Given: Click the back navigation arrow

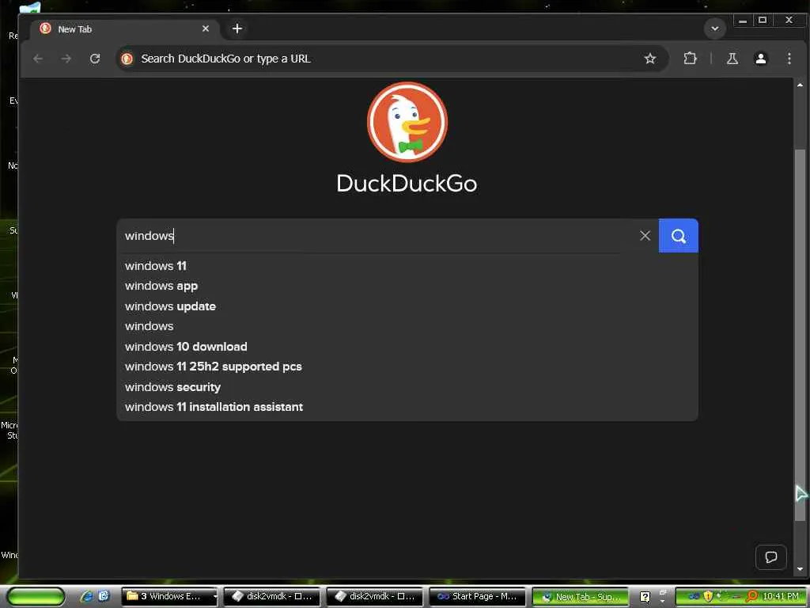Looking at the screenshot, I should 38,59.
